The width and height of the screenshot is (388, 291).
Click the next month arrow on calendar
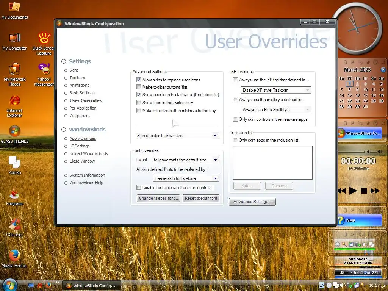[383, 70]
